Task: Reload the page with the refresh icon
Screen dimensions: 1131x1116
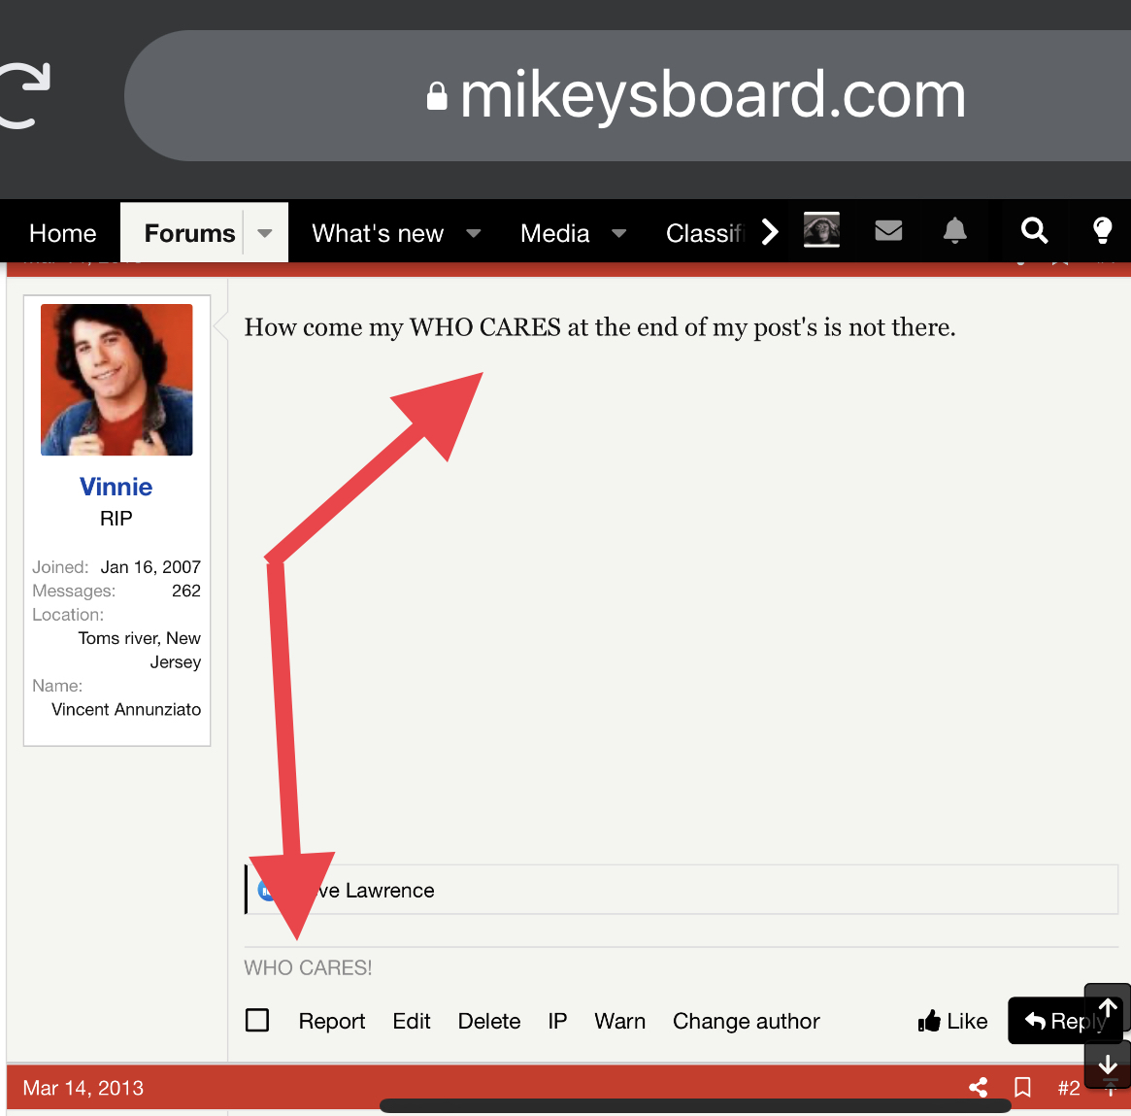Action: 25,95
